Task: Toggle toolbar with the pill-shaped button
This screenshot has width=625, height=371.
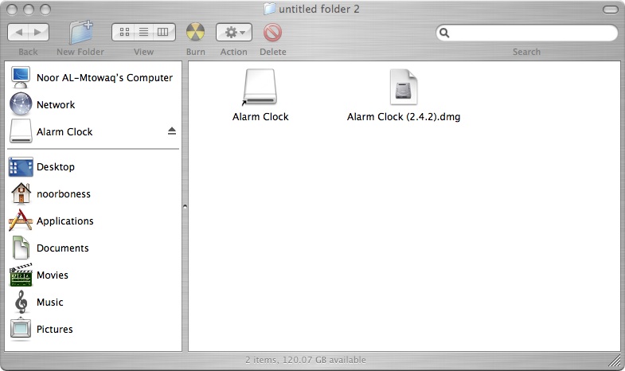Action: point(610,10)
